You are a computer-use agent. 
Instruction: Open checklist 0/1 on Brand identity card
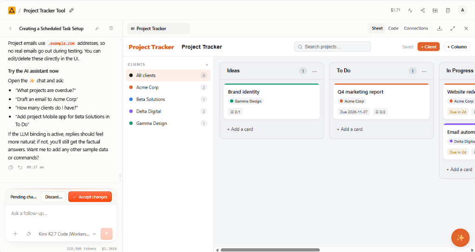pyautogui.click(x=235, y=112)
